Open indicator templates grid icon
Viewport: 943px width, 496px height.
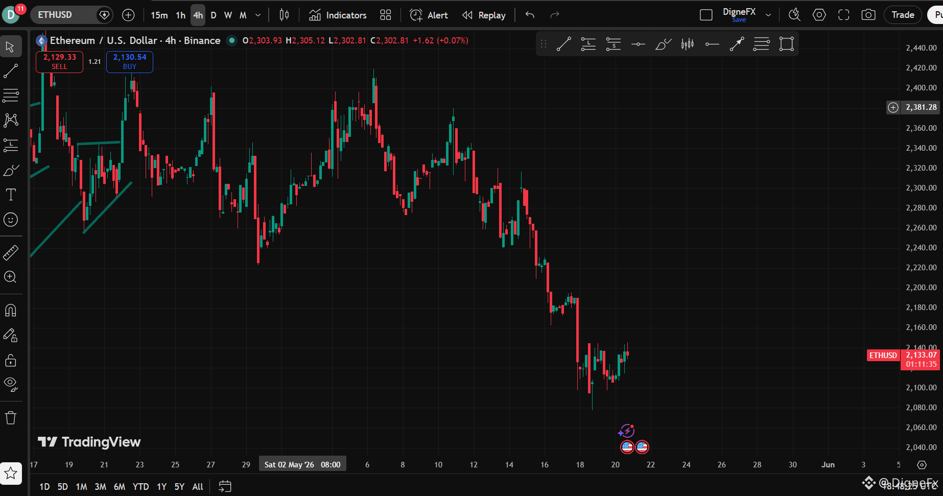pyautogui.click(x=386, y=15)
